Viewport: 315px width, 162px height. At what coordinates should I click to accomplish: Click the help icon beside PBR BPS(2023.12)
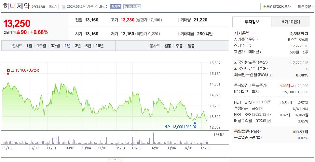(270, 115)
